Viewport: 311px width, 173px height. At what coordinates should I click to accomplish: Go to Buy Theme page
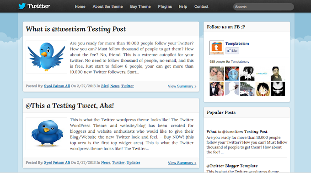[x=140, y=6]
